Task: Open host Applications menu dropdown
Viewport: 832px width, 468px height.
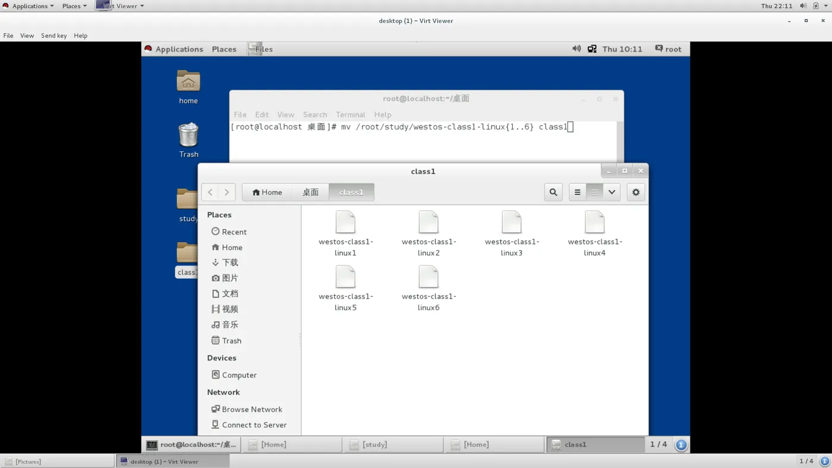Action: tap(28, 6)
